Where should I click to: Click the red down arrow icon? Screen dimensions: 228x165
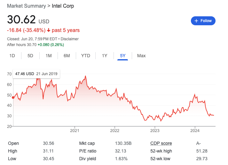click(x=49, y=30)
